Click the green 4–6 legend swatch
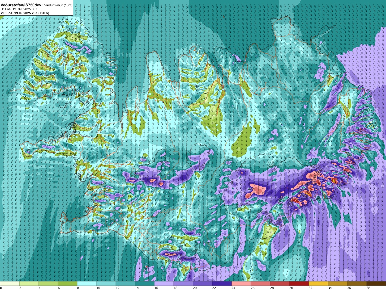 click(48, 284)
